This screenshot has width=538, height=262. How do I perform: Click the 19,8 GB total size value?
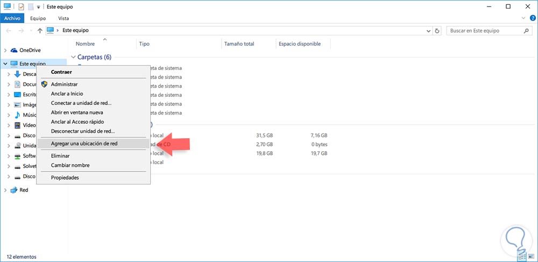pos(264,153)
